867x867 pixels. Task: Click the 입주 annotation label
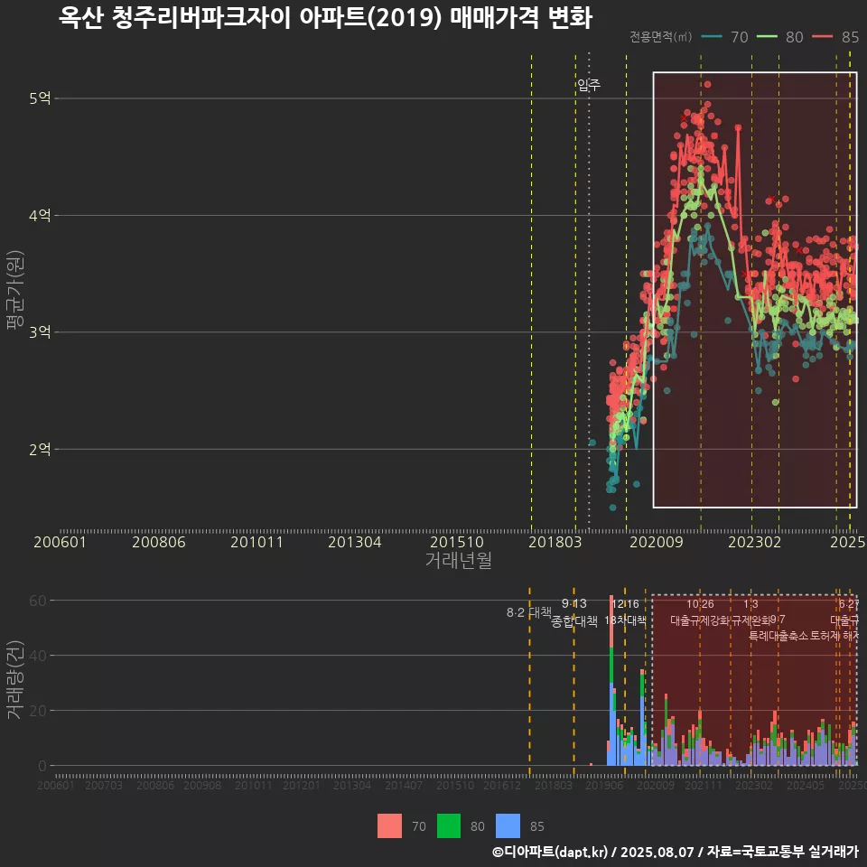[589, 85]
